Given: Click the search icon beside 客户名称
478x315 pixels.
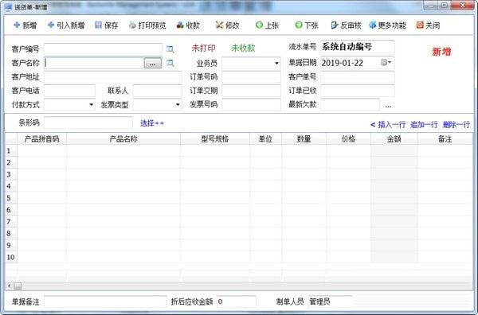Looking at the screenshot, I should (x=170, y=63).
